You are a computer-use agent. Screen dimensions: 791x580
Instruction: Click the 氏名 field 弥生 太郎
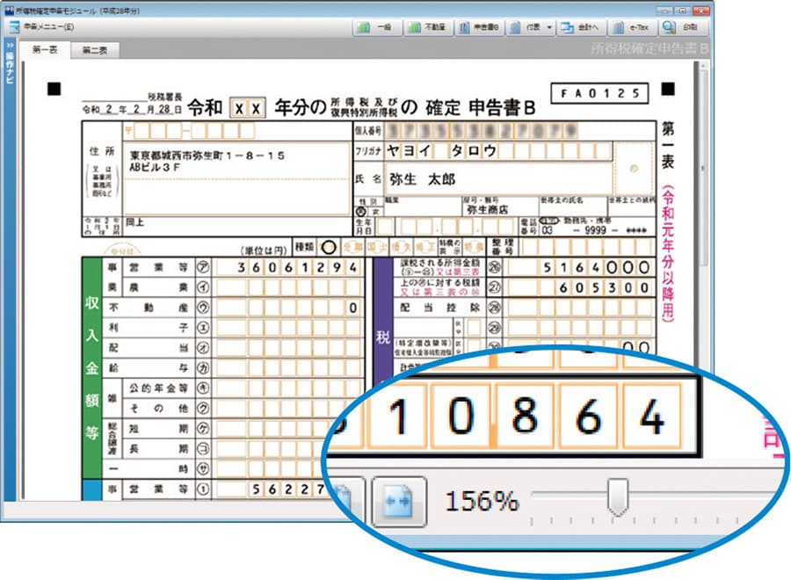coord(498,178)
